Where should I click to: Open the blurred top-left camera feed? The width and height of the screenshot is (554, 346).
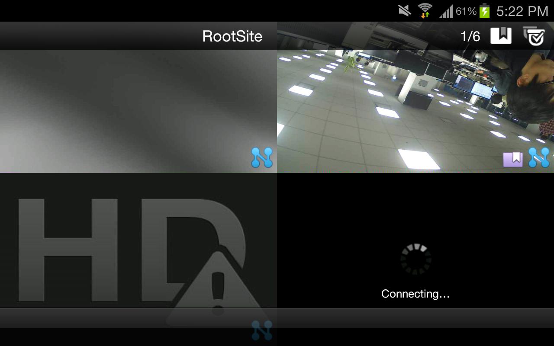(x=138, y=110)
